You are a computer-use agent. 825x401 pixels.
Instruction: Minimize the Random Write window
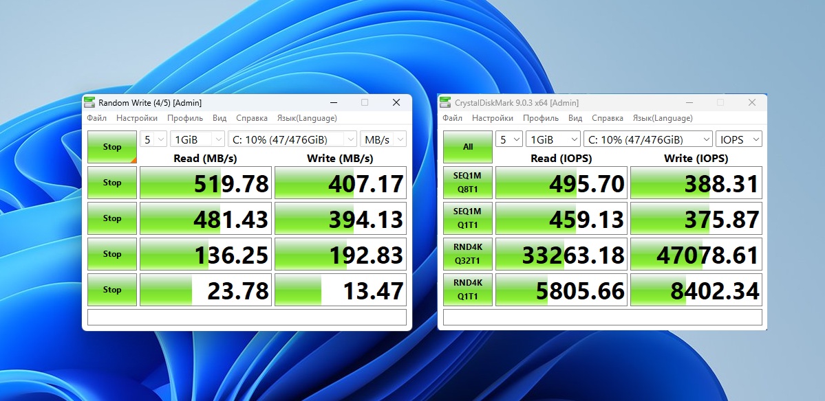pyautogui.click(x=334, y=102)
